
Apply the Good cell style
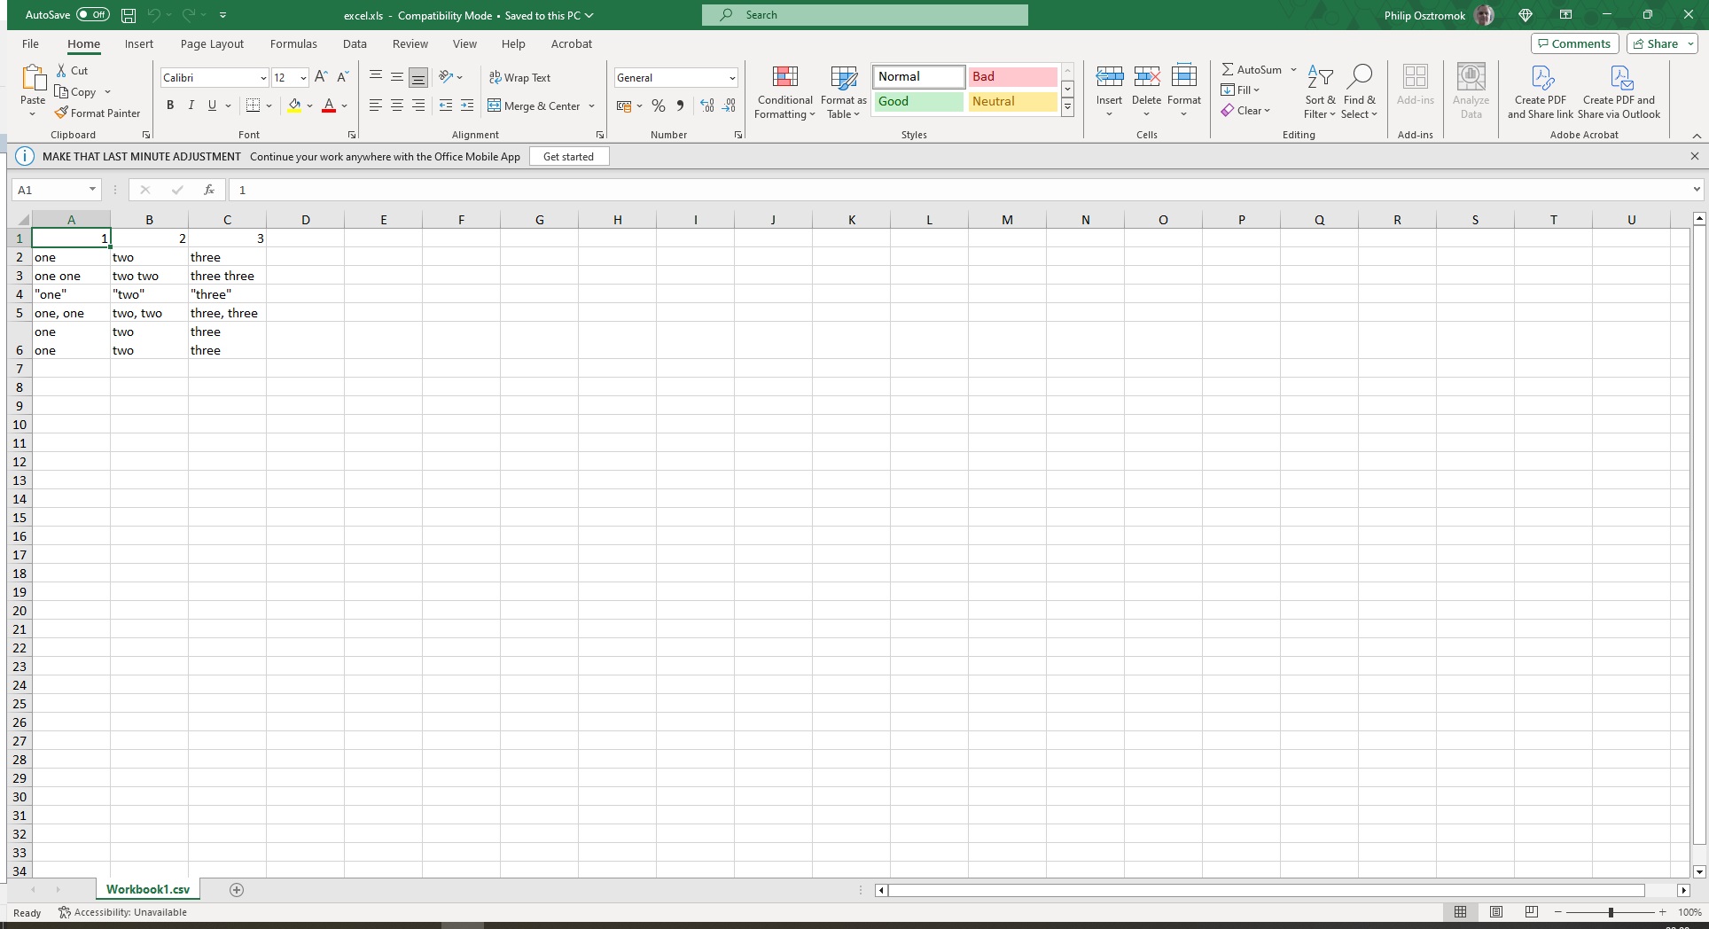pos(918,101)
